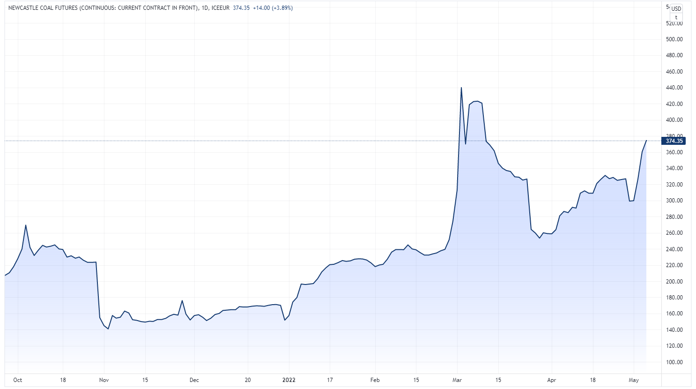Click the 480.00 price axis label
The height and width of the screenshot is (389, 696).
coord(674,55)
